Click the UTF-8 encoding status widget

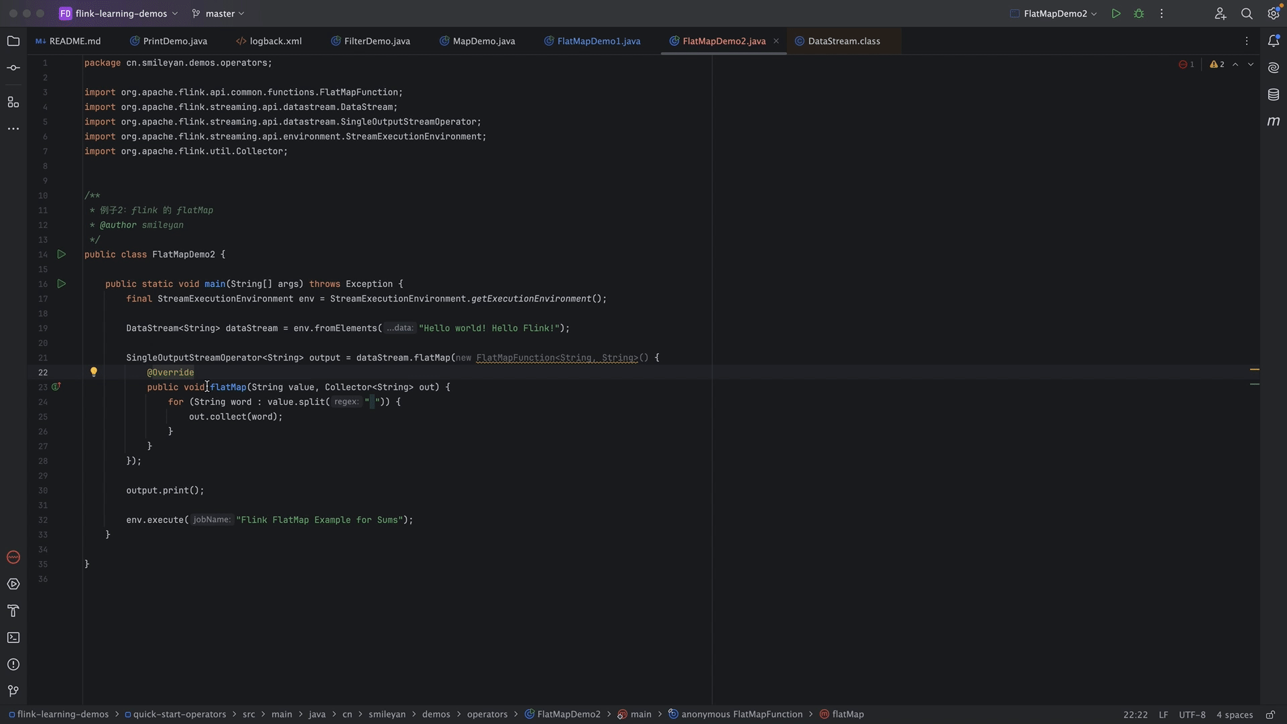[1192, 715]
